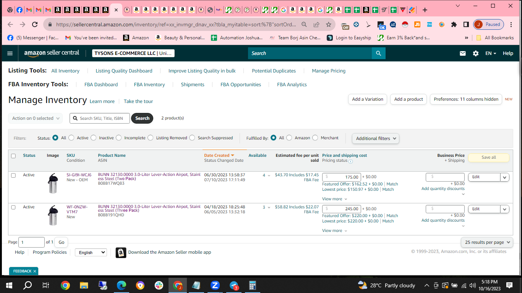Open FBA Analytics
The width and height of the screenshot is (522, 293).
coord(292,85)
